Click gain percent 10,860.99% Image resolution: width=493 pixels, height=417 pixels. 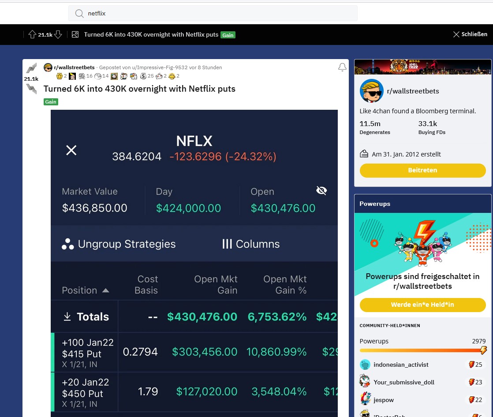(x=276, y=352)
